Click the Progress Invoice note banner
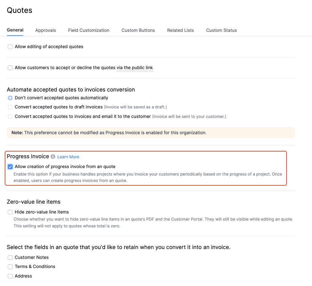This screenshot has width=312, height=286. (x=151, y=132)
